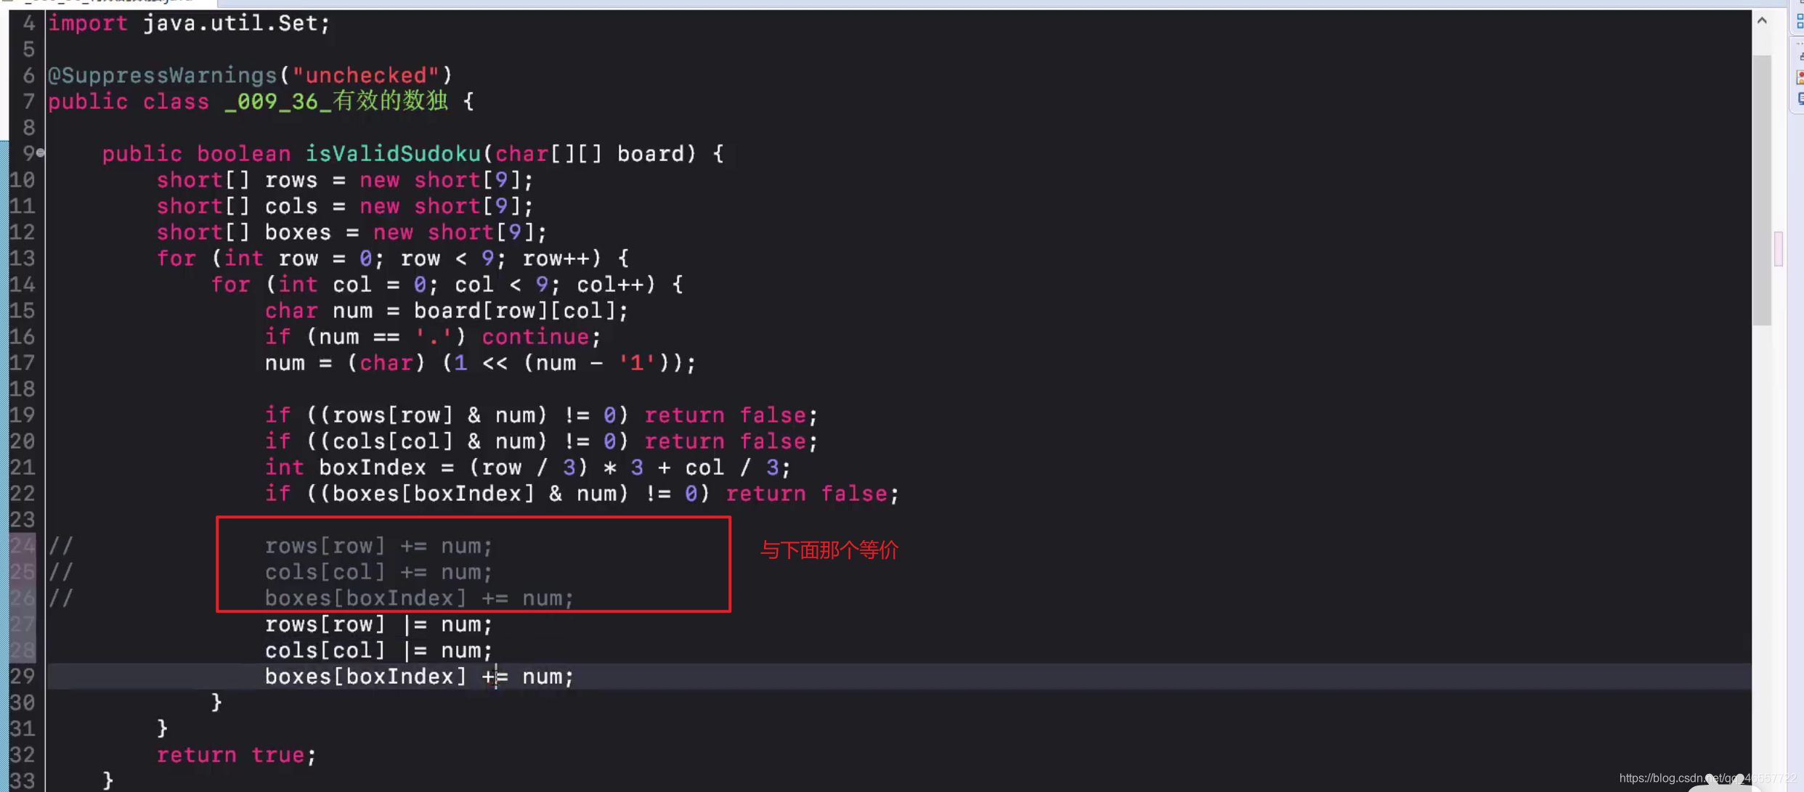Screen dimensions: 1804x792
Task: Click the isValidSudoku method name
Action: point(392,154)
